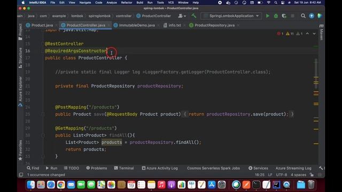Screen dimensions: 342x192
Task: Switch to the ProductRepository.java tab
Action: [x=214, y=25]
